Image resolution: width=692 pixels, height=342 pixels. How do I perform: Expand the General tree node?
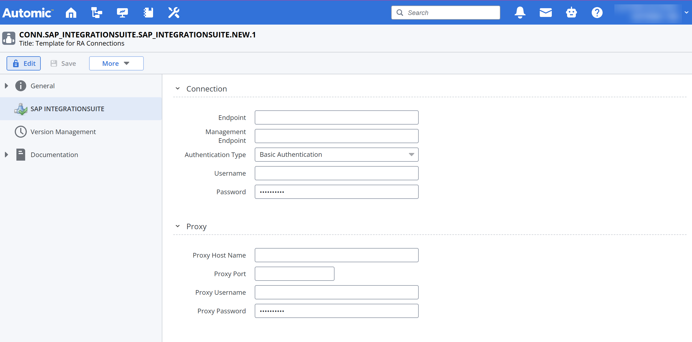pos(7,86)
